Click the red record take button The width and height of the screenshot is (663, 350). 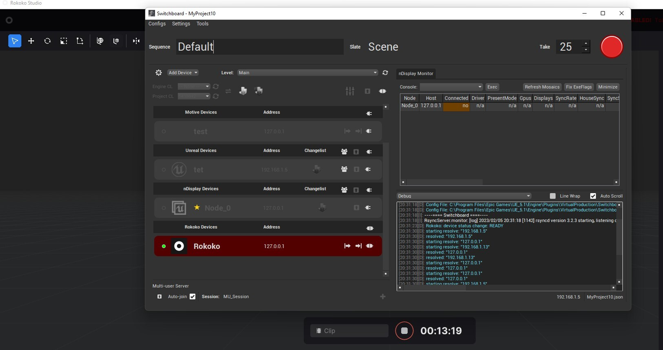(x=611, y=47)
